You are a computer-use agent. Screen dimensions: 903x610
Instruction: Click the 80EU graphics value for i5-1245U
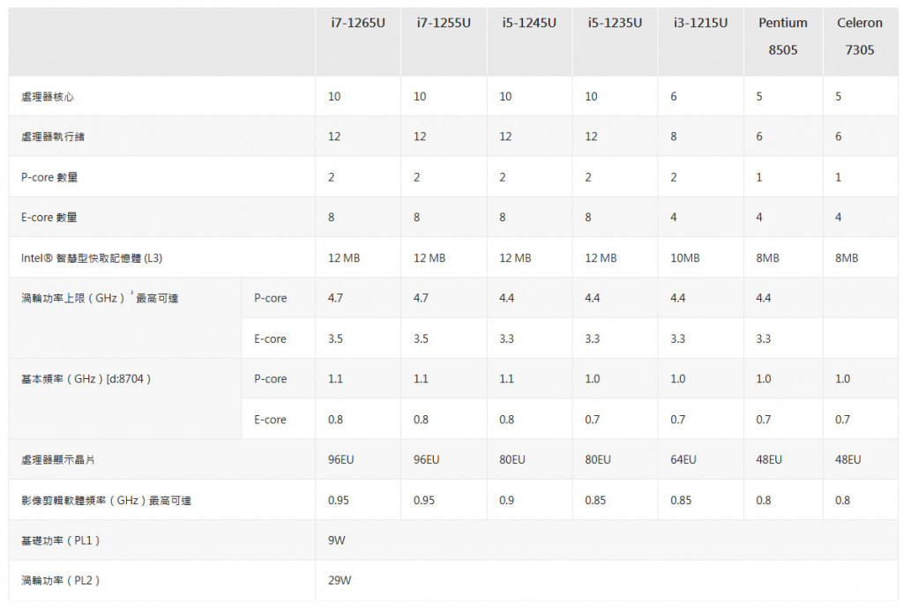pos(512,460)
